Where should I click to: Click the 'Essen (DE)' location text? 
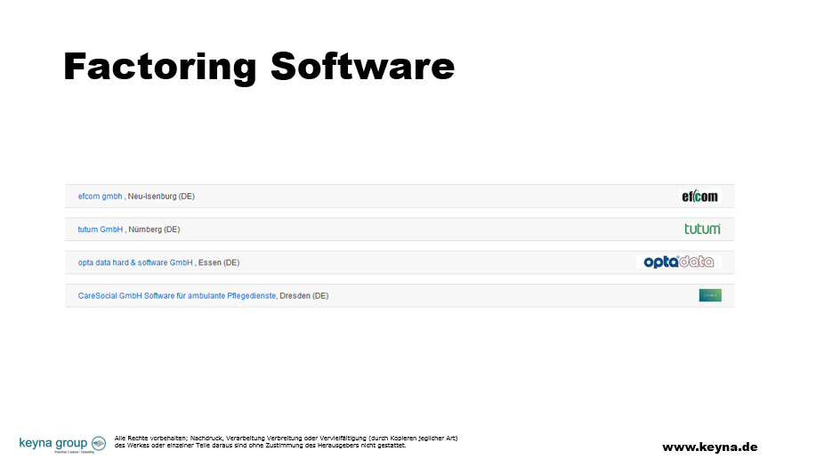pyautogui.click(x=219, y=262)
